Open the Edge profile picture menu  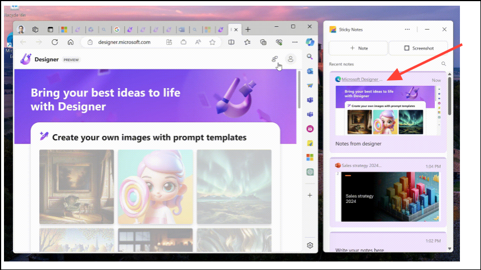click(21, 30)
